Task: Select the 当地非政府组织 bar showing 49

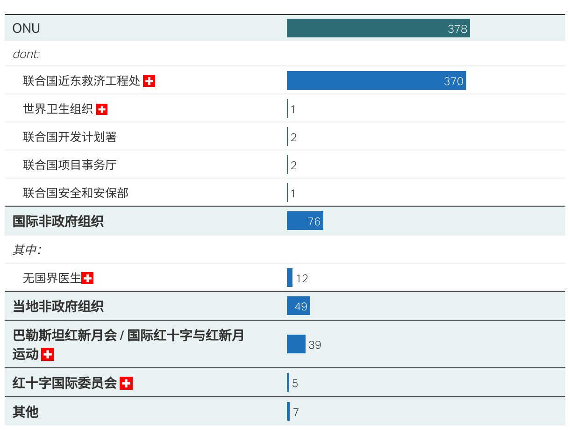Action: click(298, 306)
